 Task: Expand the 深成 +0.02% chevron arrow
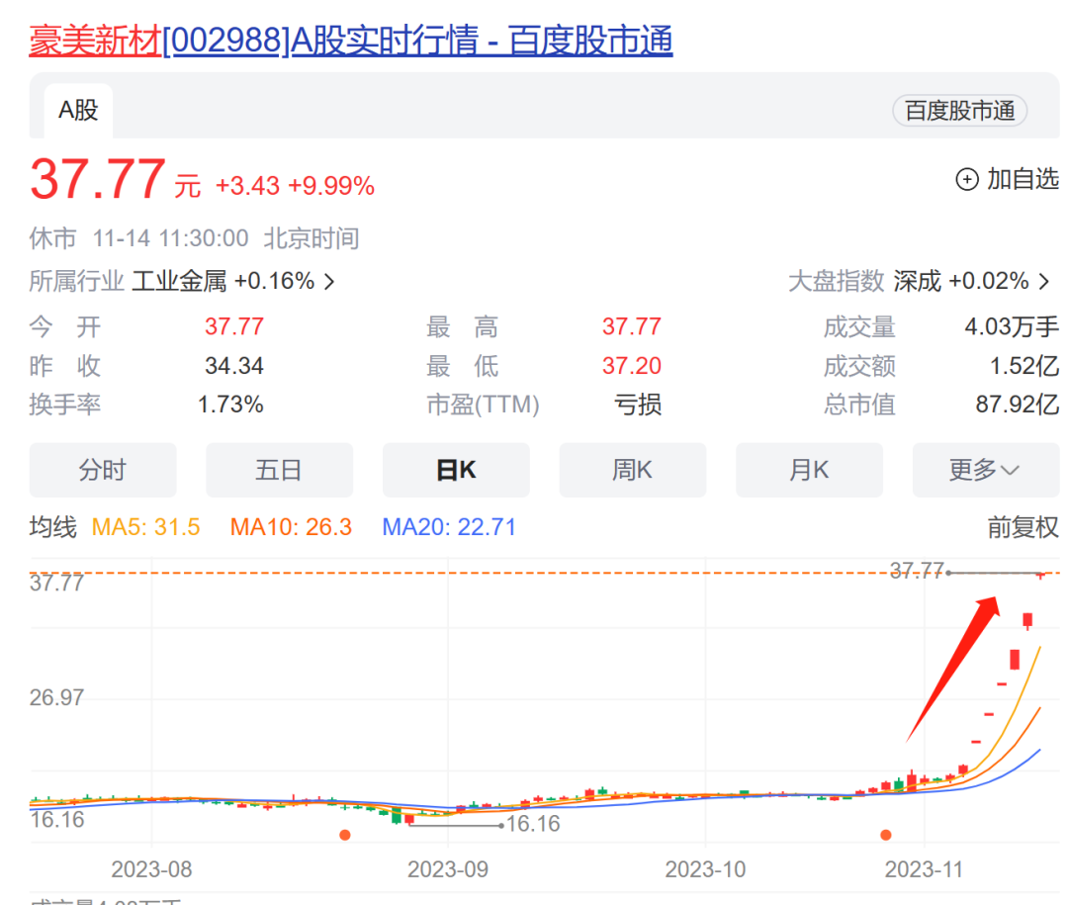[x=1044, y=282]
